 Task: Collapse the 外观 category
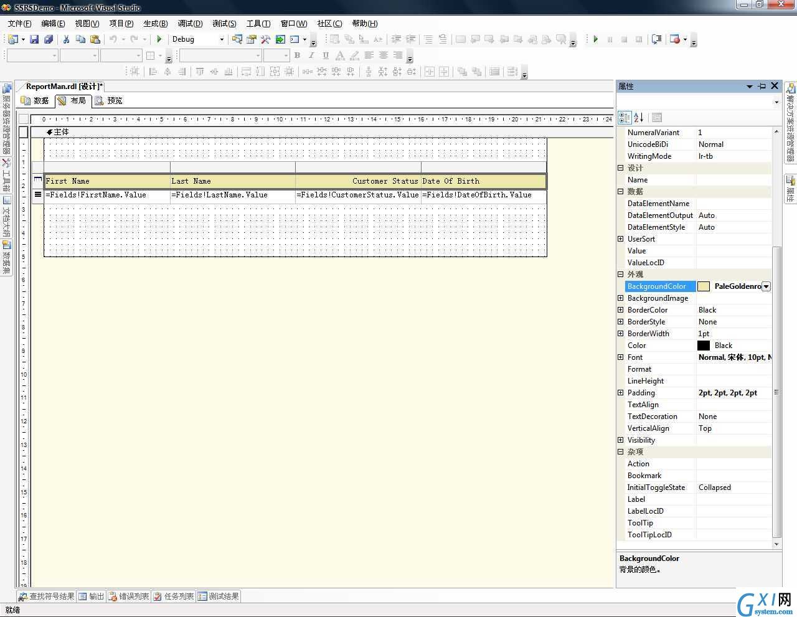pyautogui.click(x=620, y=275)
